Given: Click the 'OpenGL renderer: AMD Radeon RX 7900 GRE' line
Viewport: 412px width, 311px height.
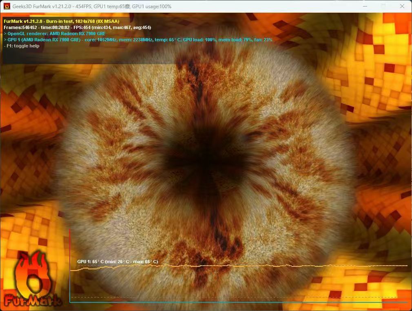Looking at the screenshot, I should [x=55, y=34].
